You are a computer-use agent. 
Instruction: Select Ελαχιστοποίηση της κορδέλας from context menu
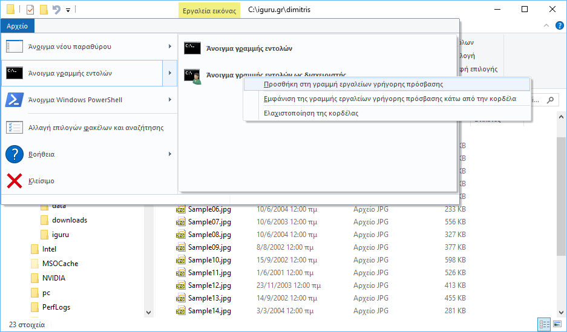(x=311, y=113)
